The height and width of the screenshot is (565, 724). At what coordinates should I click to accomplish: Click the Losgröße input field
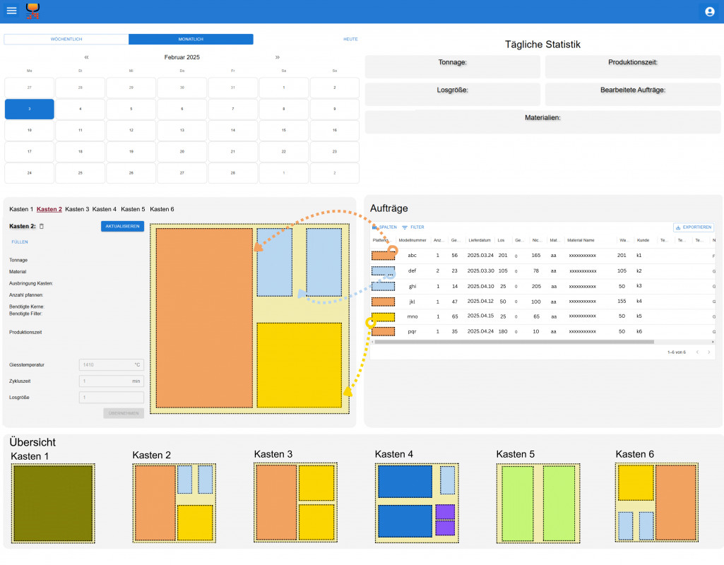112,398
